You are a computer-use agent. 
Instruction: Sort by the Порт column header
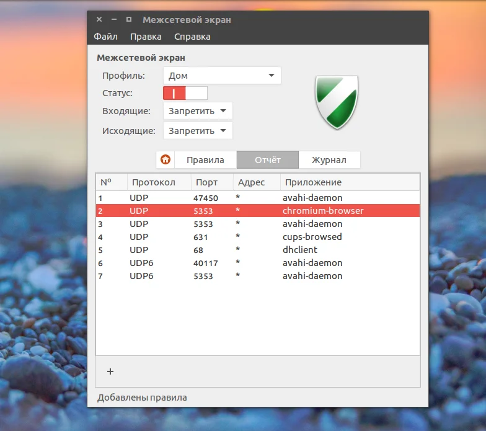[x=212, y=182]
